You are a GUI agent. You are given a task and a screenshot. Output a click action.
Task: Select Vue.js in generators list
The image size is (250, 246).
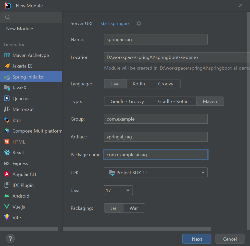point(19,207)
